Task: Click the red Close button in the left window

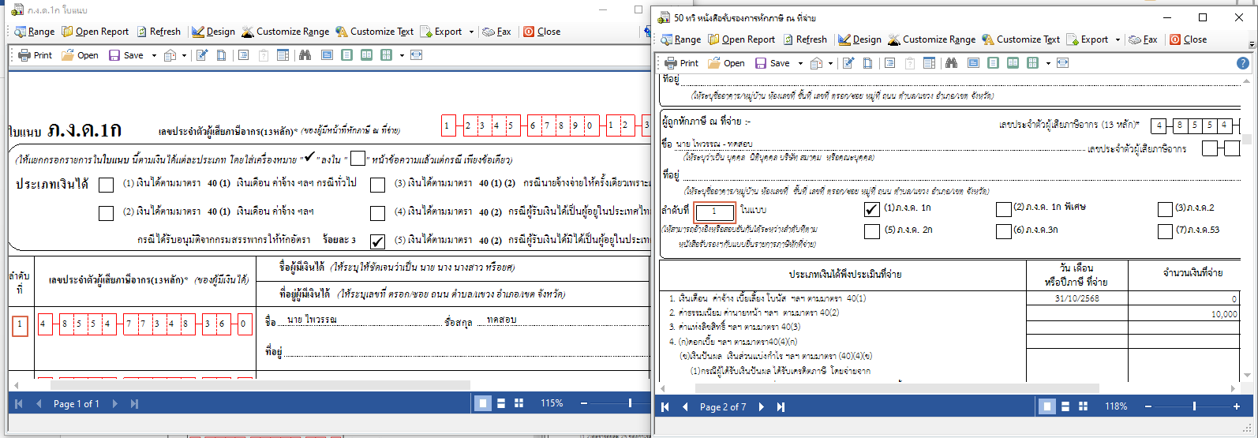Action: pos(541,32)
